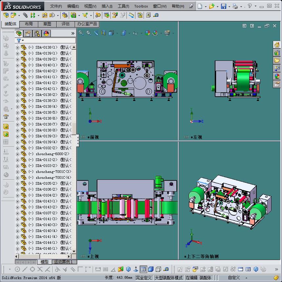Open the DisplayManager panel tab

tap(46, 34)
